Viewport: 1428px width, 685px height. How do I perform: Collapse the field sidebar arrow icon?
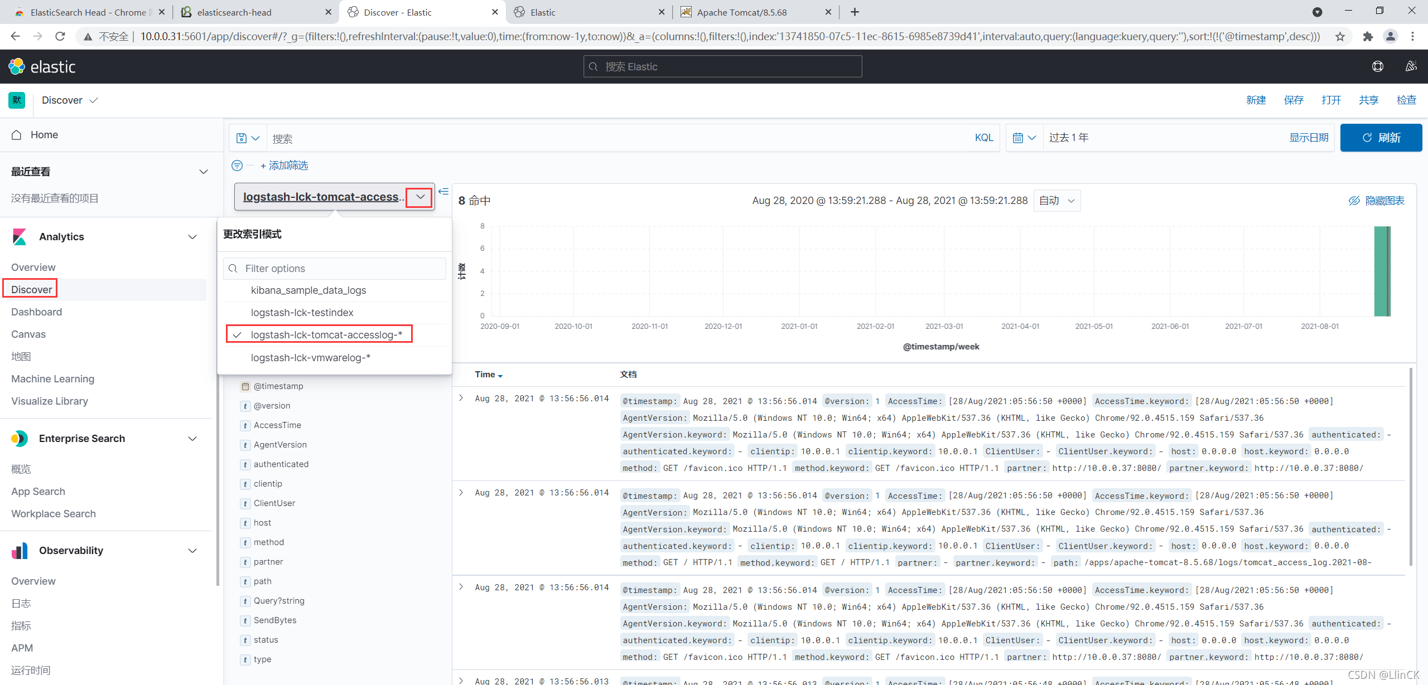[443, 192]
